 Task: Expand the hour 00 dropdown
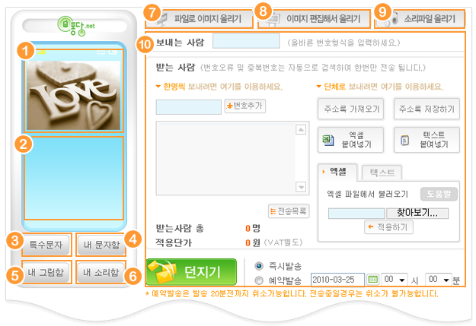pos(395,280)
